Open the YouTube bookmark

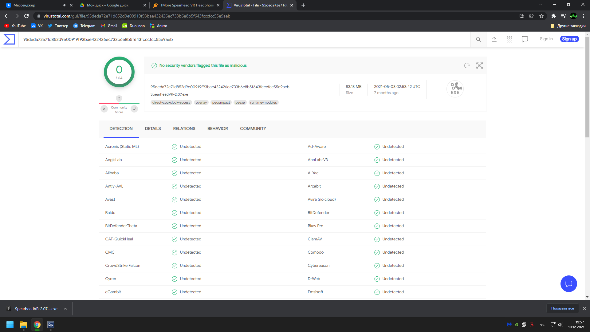(15, 26)
